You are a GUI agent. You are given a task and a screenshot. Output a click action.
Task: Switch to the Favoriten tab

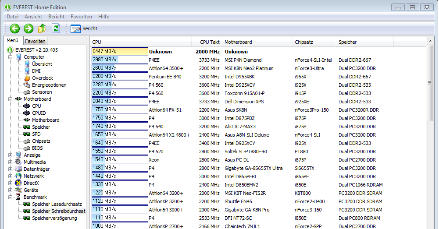(x=35, y=41)
